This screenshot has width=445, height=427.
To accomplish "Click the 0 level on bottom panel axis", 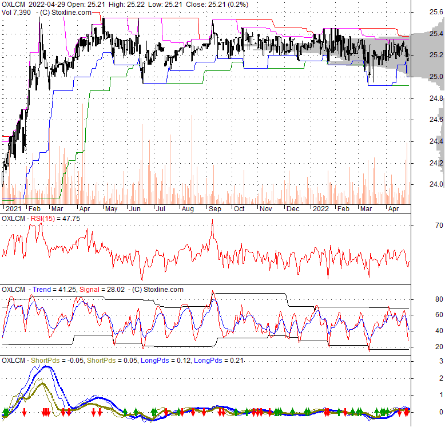I will pos(441,412).
